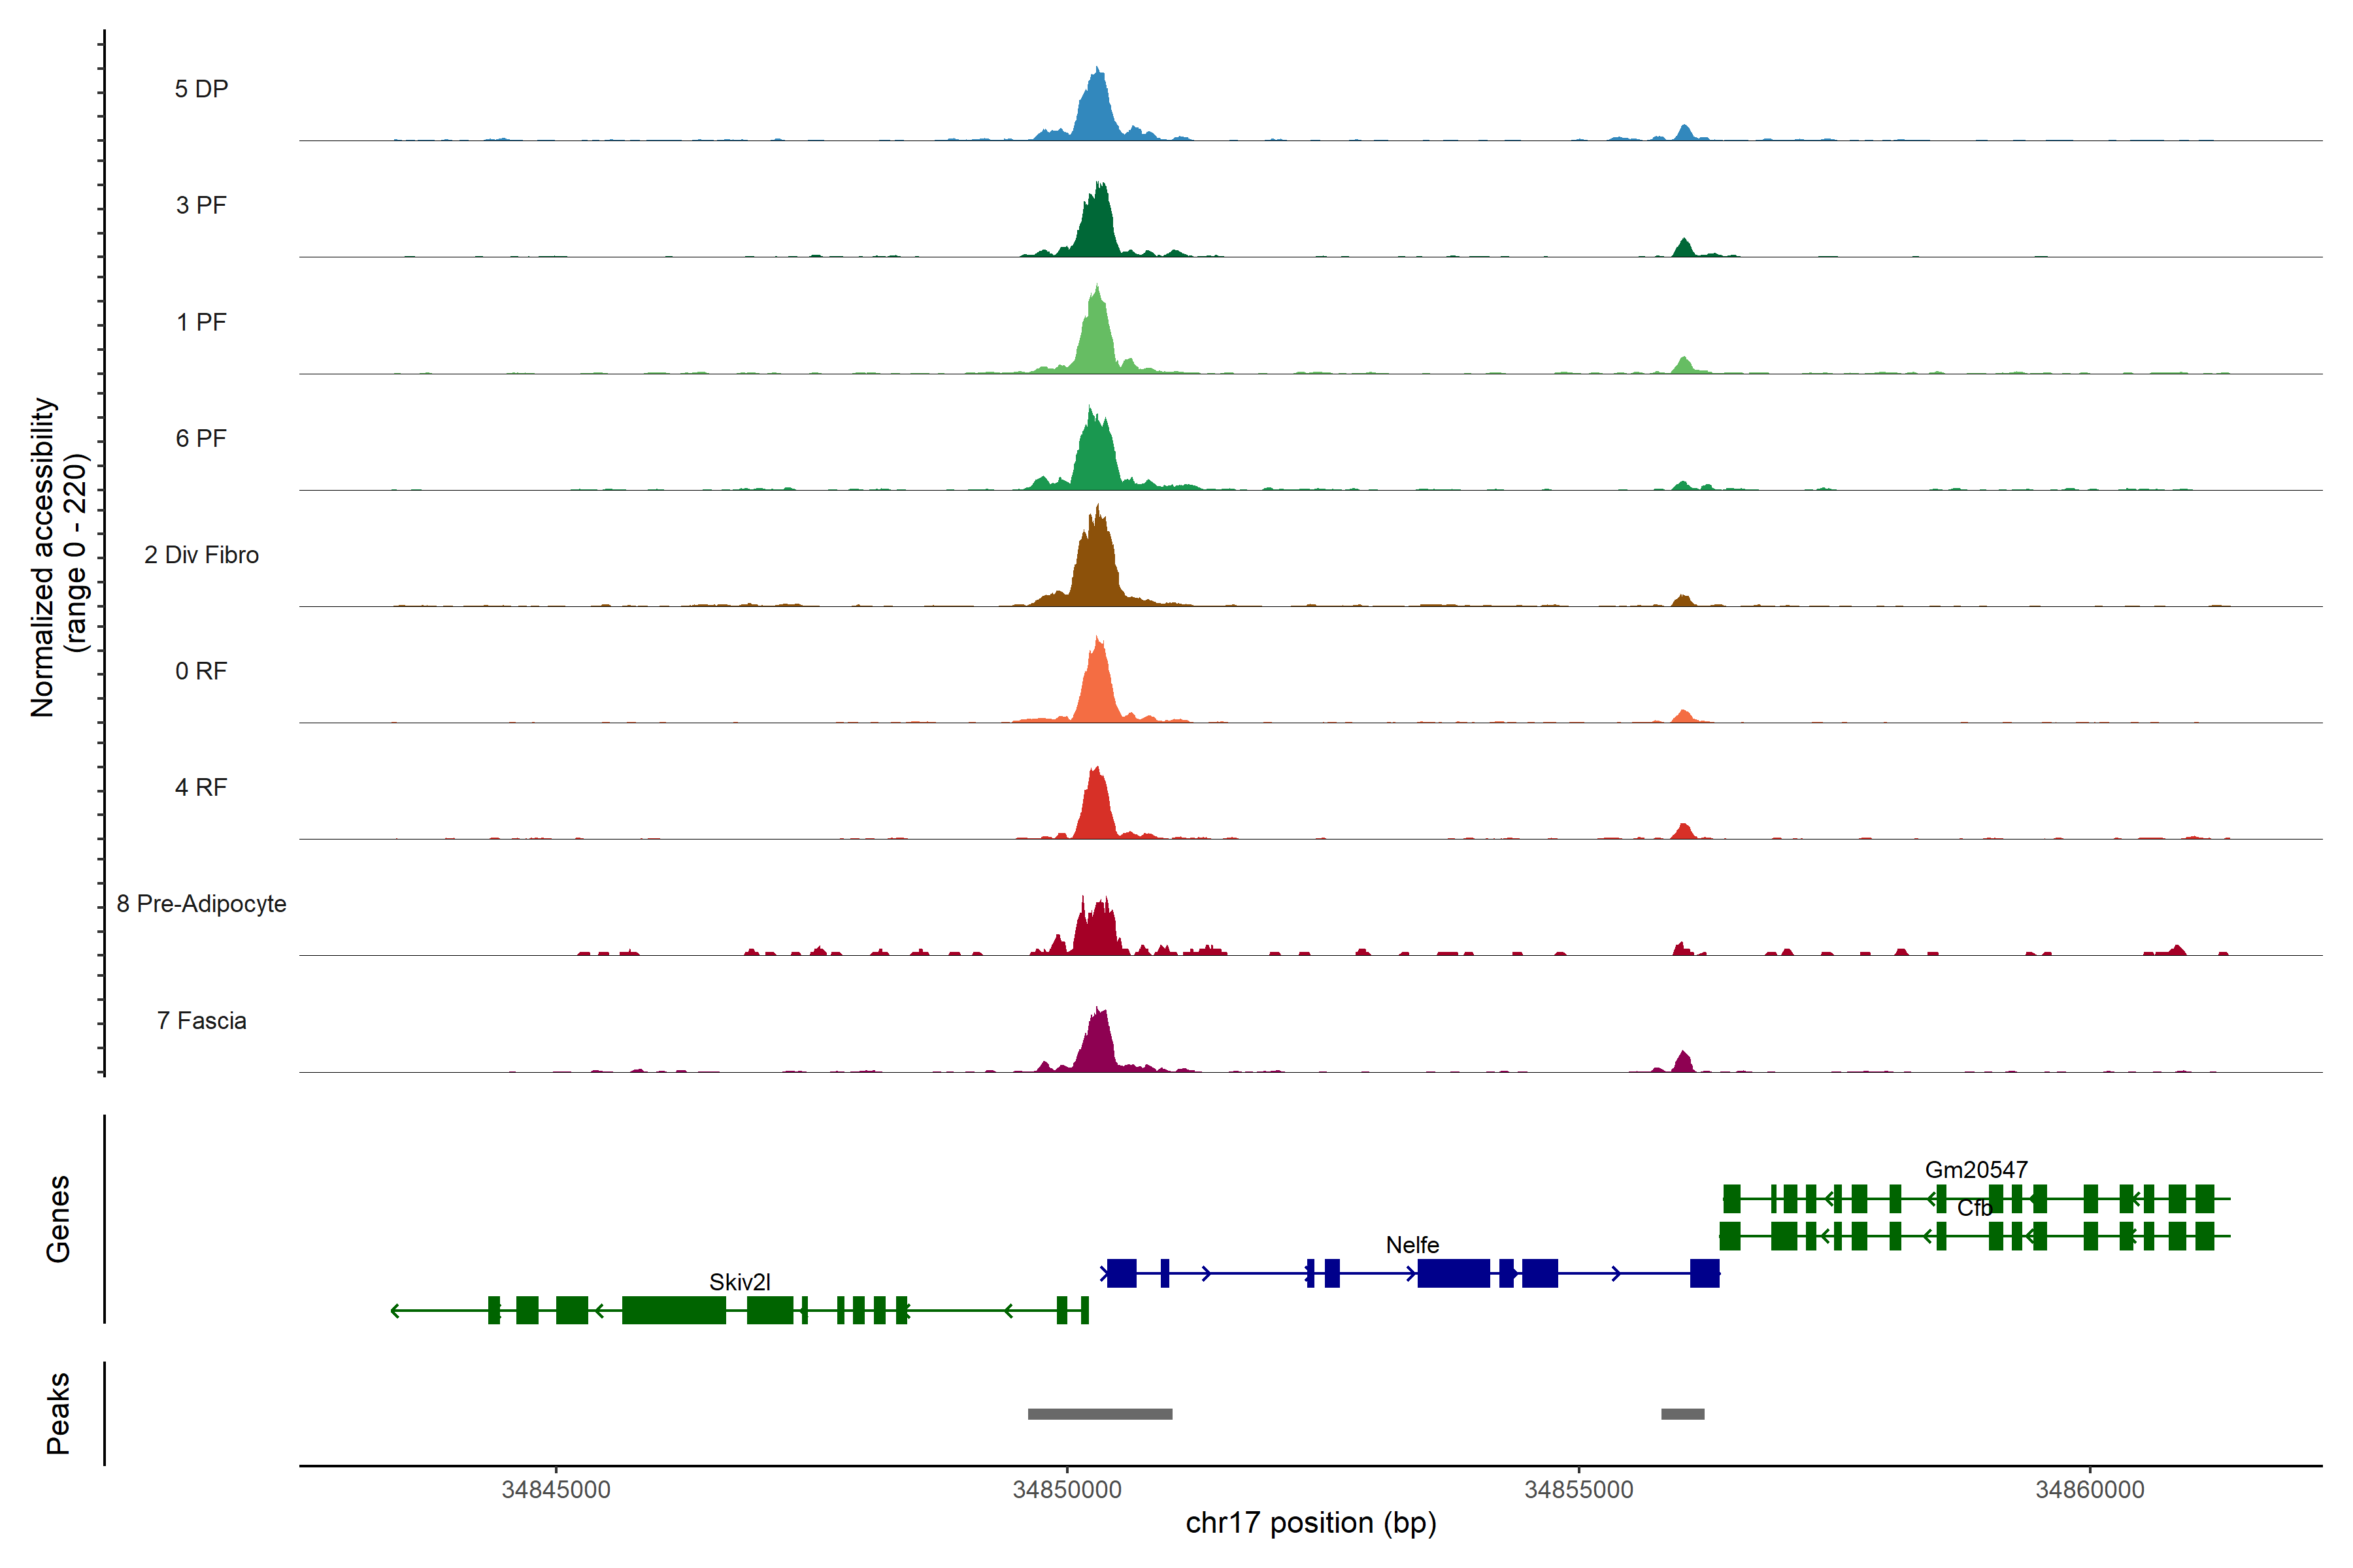Click the 34850000 axis tick label

coord(1067,1489)
